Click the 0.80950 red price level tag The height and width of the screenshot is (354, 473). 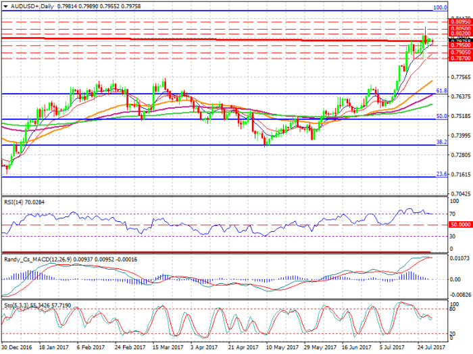(461, 22)
